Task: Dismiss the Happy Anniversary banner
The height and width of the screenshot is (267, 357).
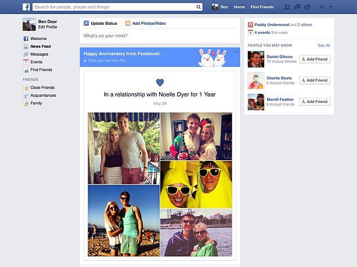Action: pyautogui.click(x=236, y=52)
